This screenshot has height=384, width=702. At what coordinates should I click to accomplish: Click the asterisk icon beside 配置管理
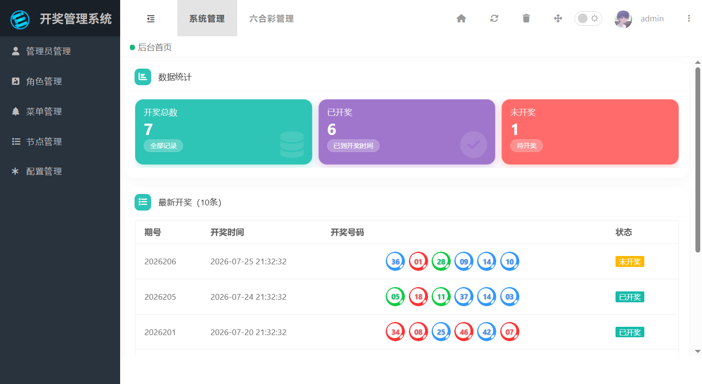15,171
